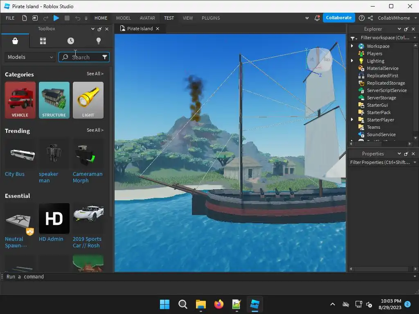
Task: Undock the Toolbox panel with pop-out icon
Action: pos(100,29)
